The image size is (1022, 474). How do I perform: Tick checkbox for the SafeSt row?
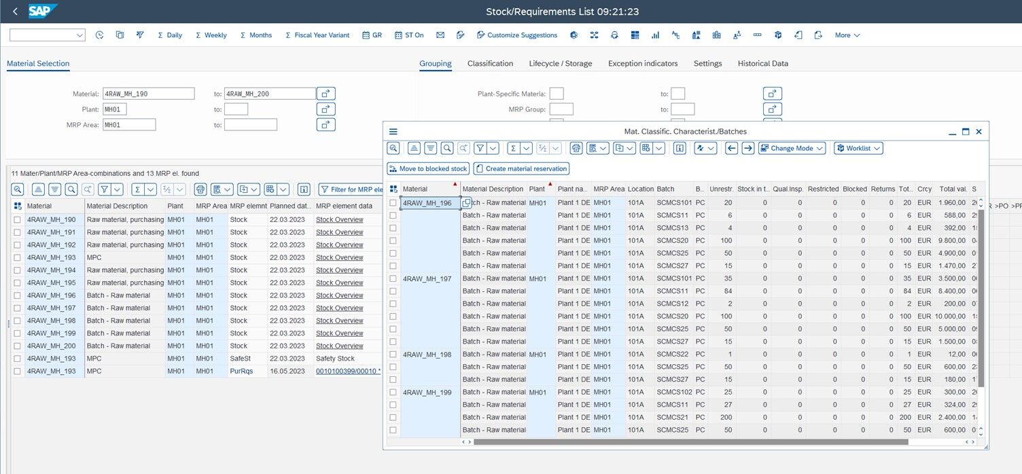(18, 359)
